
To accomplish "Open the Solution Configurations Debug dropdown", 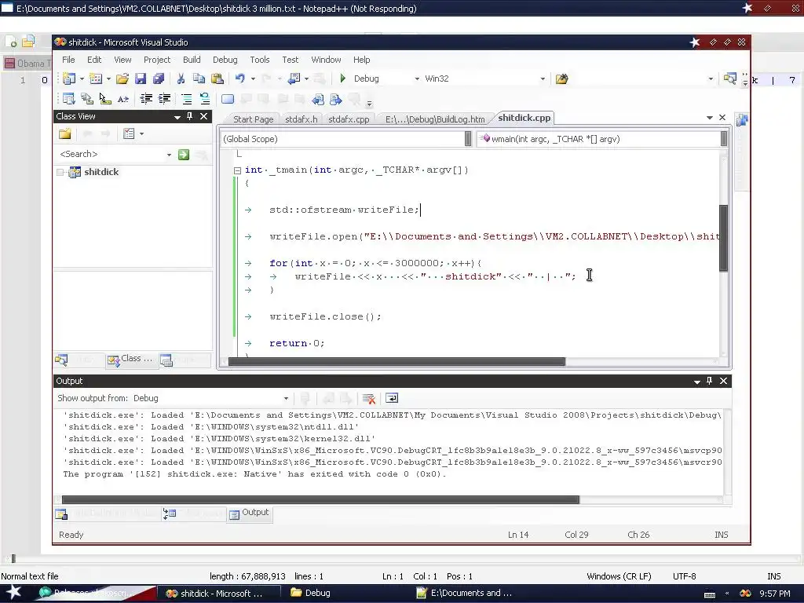I will coord(417,79).
